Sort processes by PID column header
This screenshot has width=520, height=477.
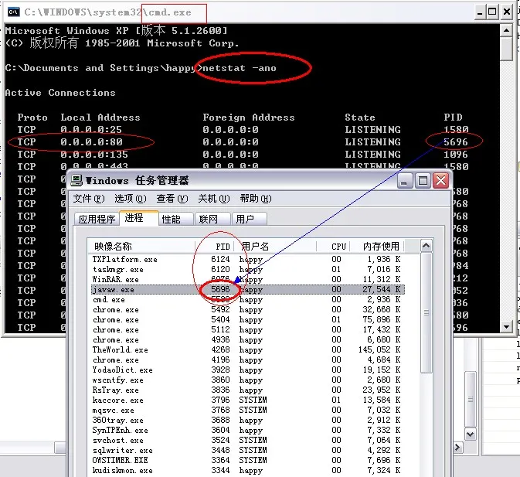coord(215,246)
